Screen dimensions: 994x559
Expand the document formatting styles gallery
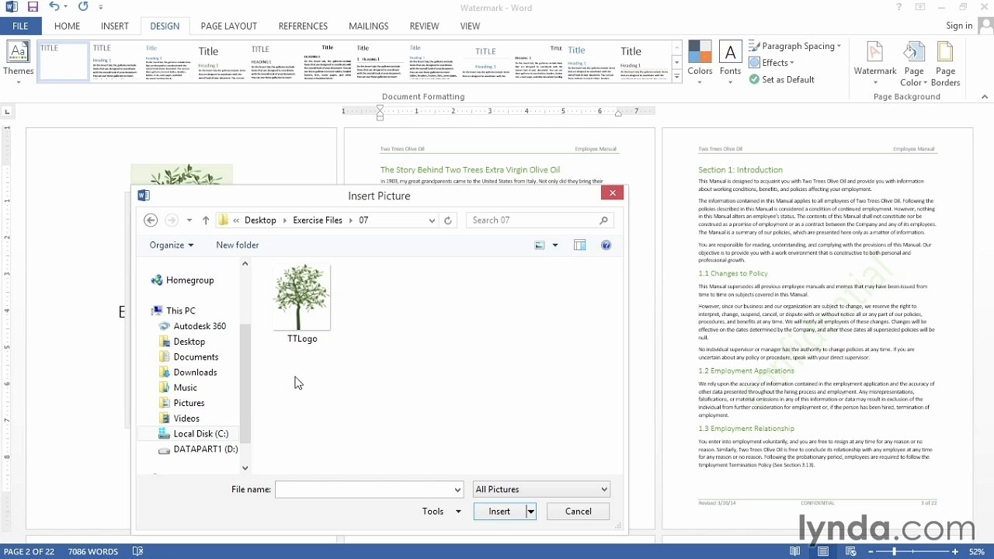676,77
